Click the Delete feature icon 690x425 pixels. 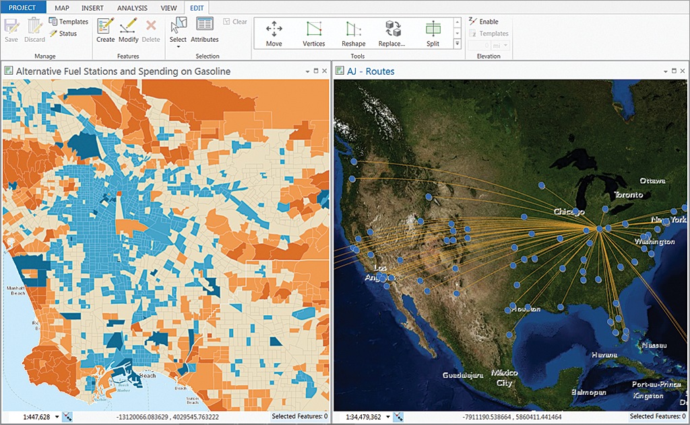pyautogui.click(x=151, y=30)
